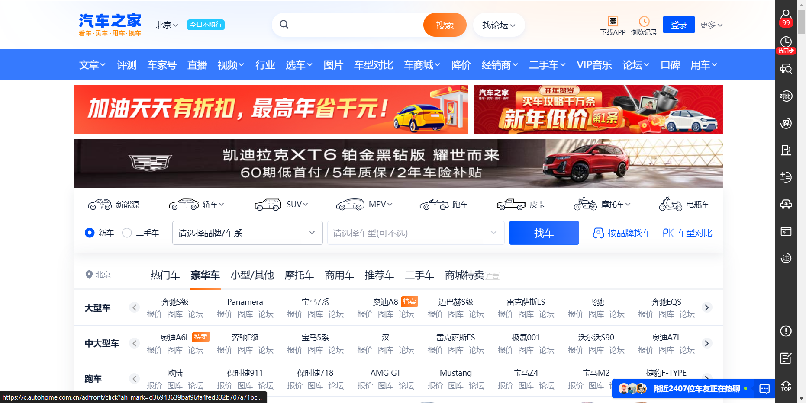This screenshot has width=806, height=403.
Task: Open 凯迪拉克XT6 ad banner
Action: 399,163
